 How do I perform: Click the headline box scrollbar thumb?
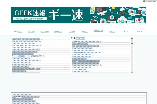[x=132, y=41]
